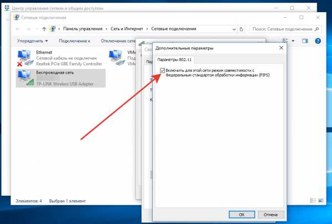
Task: Enable FIPS compatibility mode checkbox
Action: (x=162, y=70)
